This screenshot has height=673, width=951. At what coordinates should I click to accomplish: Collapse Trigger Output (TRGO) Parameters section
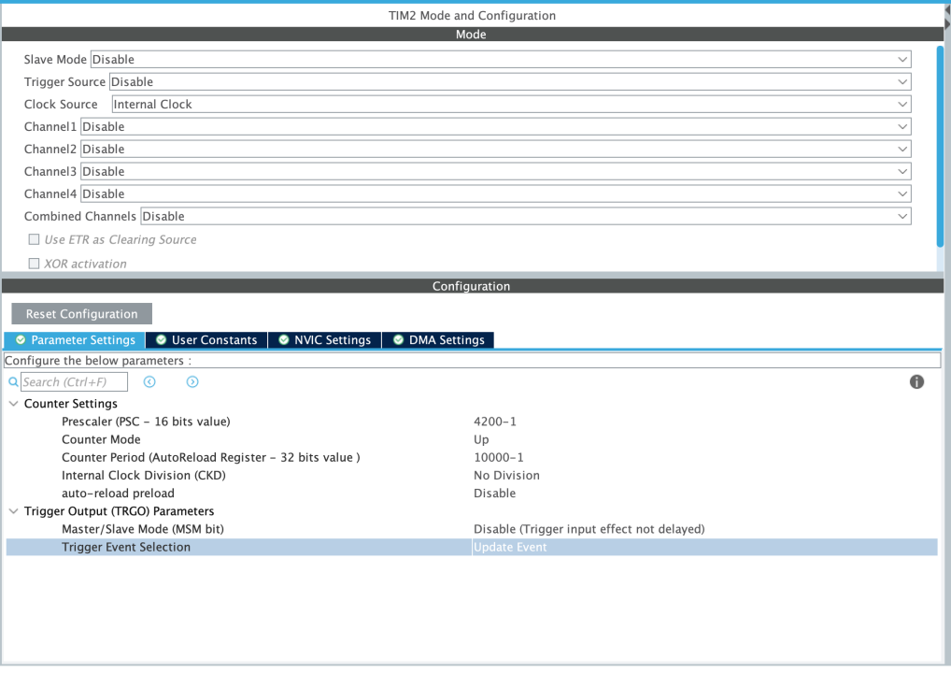coord(13,511)
